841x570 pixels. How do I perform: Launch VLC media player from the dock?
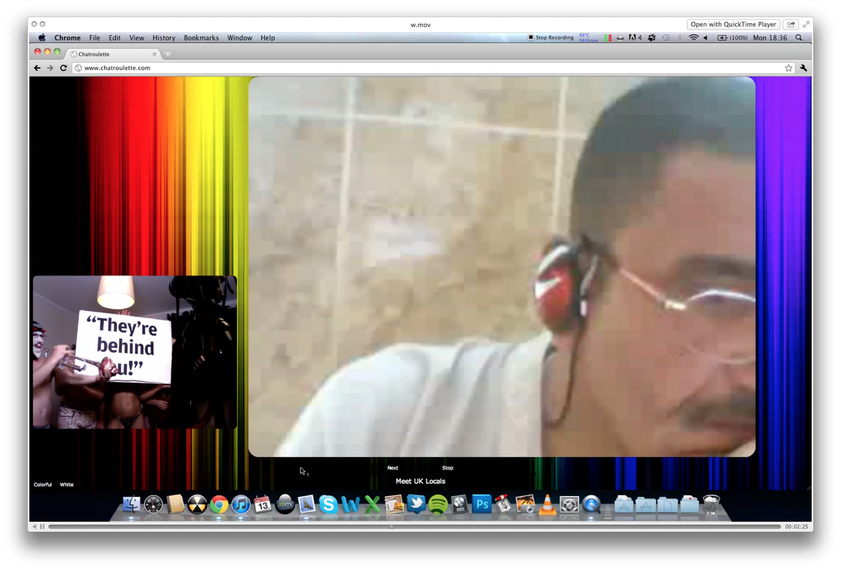tap(547, 504)
